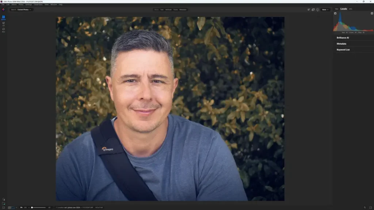Click the sun-shaped auto enhance icon

pos(317,9)
